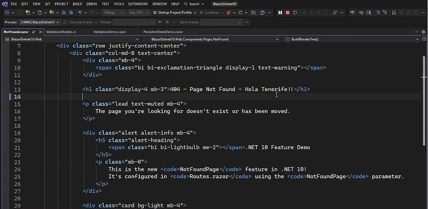Screen dimensions: 428x209
Task: Open the Debug configuration dropdown
Action: (x=114, y=13)
